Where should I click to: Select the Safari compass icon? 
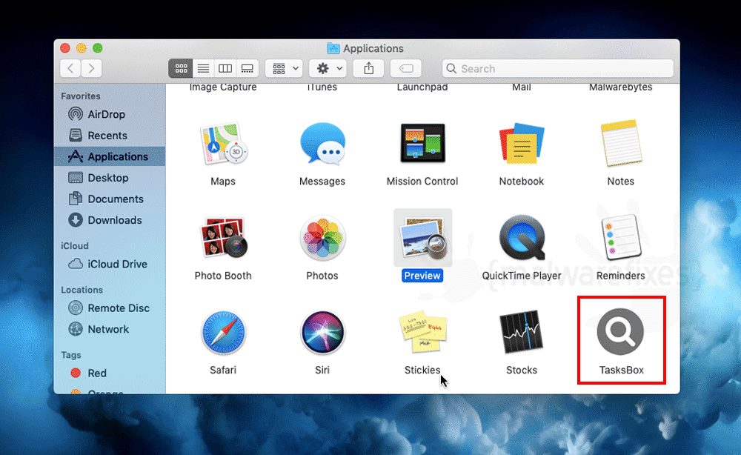point(223,332)
